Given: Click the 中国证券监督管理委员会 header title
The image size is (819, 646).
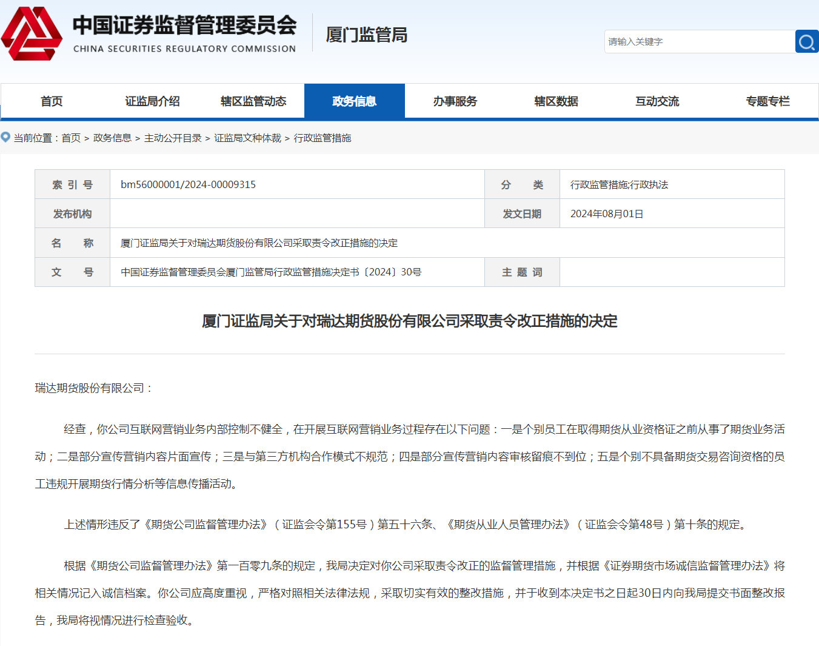Looking at the screenshot, I should [x=184, y=25].
